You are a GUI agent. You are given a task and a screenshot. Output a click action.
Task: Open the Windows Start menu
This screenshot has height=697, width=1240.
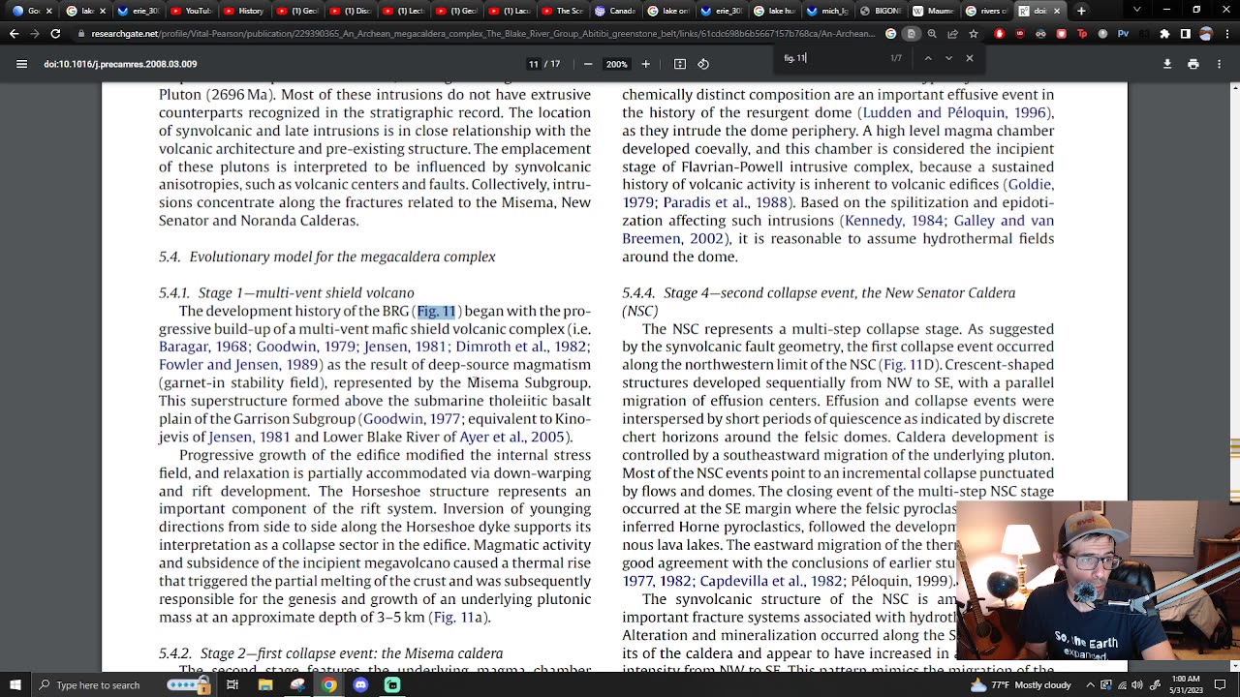click(x=15, y=685)
